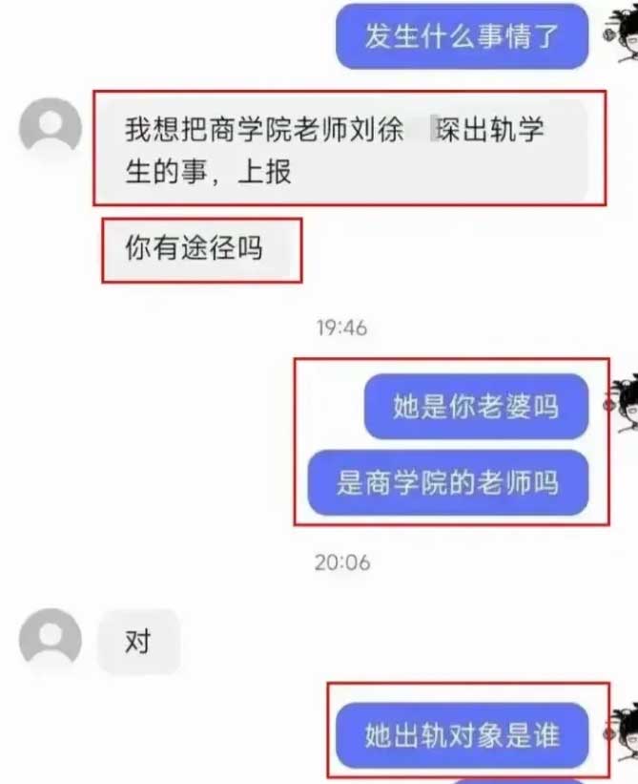Select the blue bubble "发生什么事情了"
Screen dimensions: 638x784
tap(462, 36)
